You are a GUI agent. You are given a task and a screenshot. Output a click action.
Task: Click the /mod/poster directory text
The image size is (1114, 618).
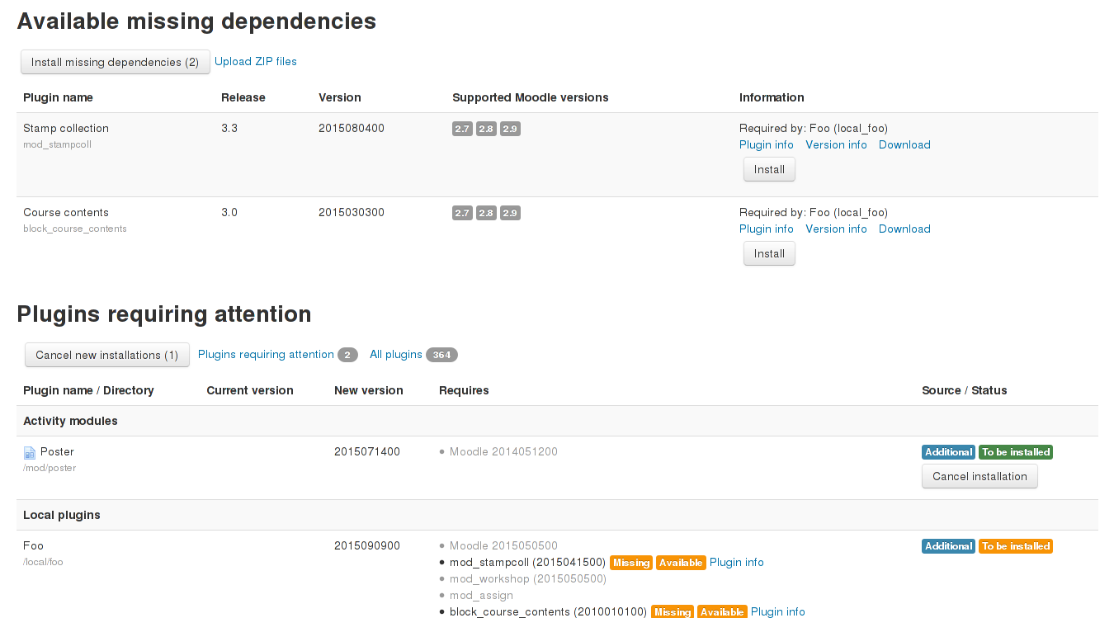(x=50, y=468)
